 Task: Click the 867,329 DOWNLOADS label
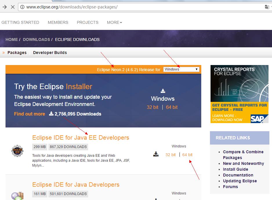coord(68,147)
